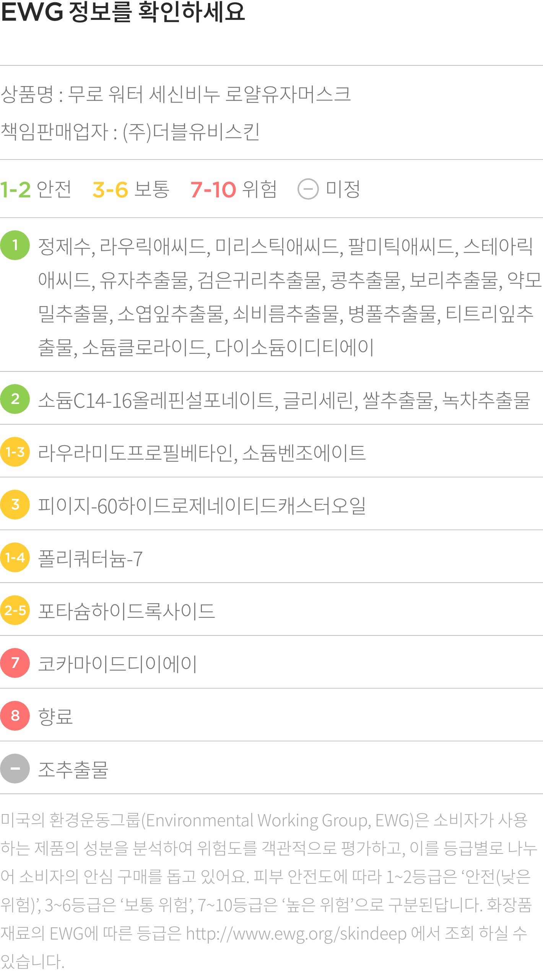Click the yellow 1-4 grade badge
The width and height of the screenshot is (543, 974).
15,557
